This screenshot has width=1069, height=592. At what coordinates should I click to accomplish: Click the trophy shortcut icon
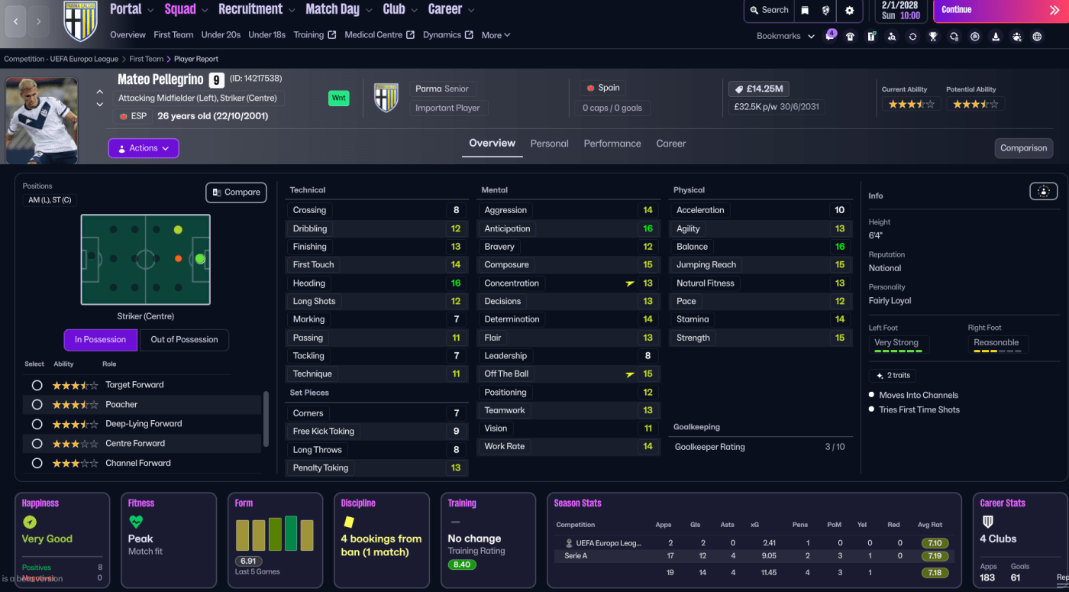(933, 37)
